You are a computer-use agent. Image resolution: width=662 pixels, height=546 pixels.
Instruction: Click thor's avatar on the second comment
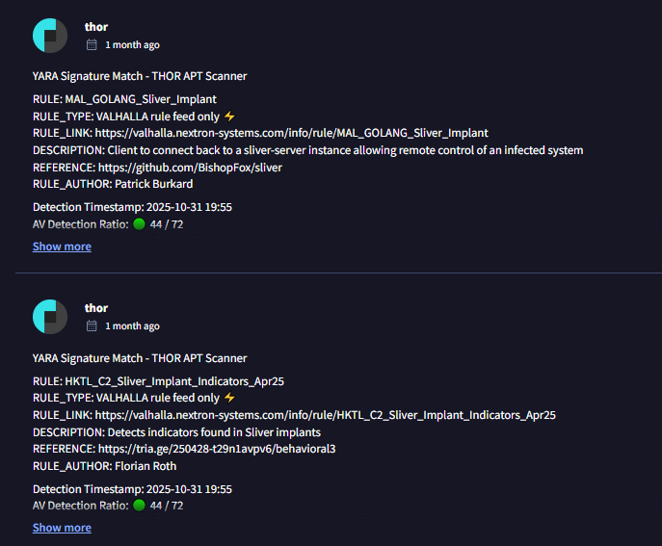point(50,317)
